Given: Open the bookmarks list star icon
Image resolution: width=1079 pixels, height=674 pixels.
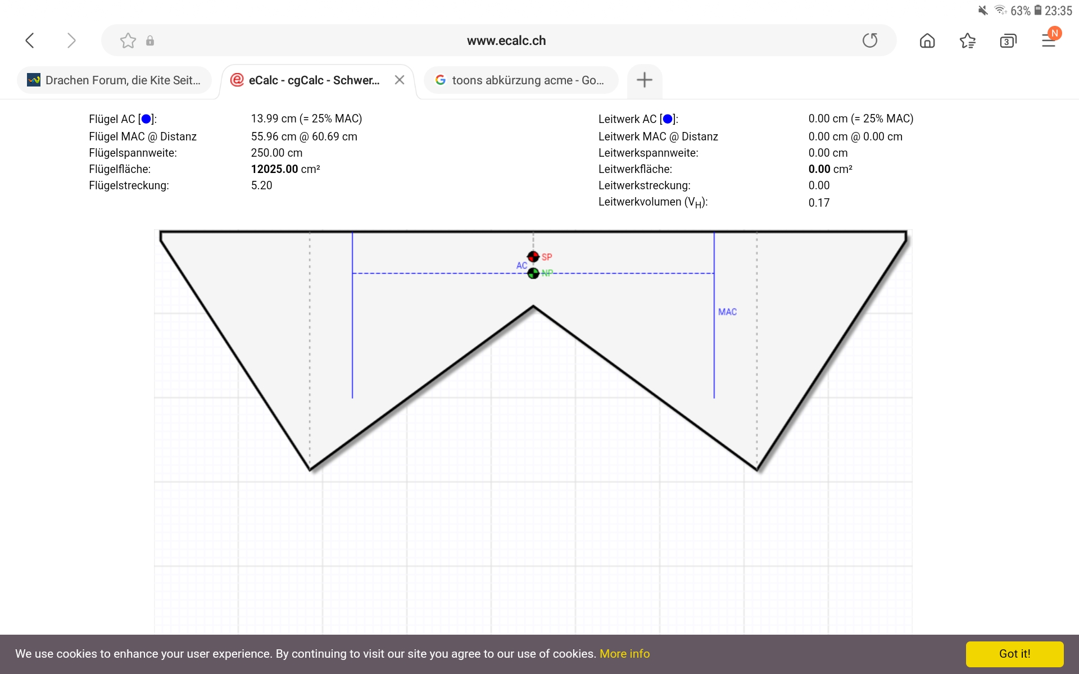Looking at the screenshot, I should 967,40.
